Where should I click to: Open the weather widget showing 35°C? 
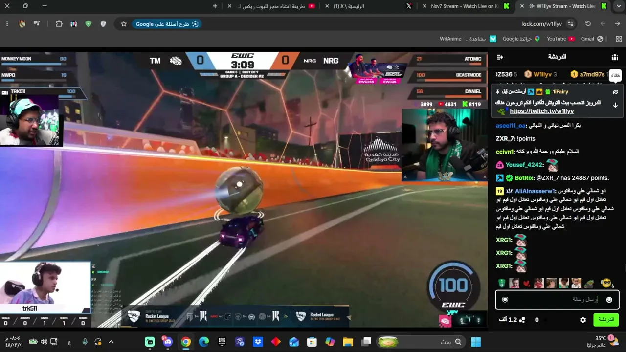pyautogui.click(x=606, y=342)
